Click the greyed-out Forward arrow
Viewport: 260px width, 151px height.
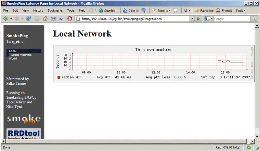tap(17, 19)
